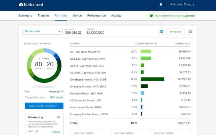The width and height of the screenshot is (216, 135).
Task: Click the Current Weight help icon
Action: pos(155,44)
